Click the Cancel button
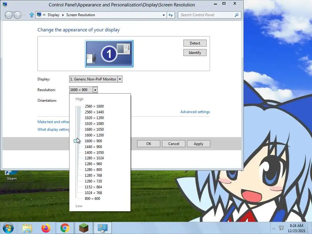The width and height of the screenshot is (312, 234). point(173,144)
